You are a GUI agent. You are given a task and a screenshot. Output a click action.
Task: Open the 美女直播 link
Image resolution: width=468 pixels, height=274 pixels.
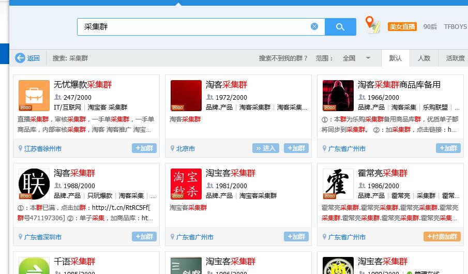(x=402, y=27)
